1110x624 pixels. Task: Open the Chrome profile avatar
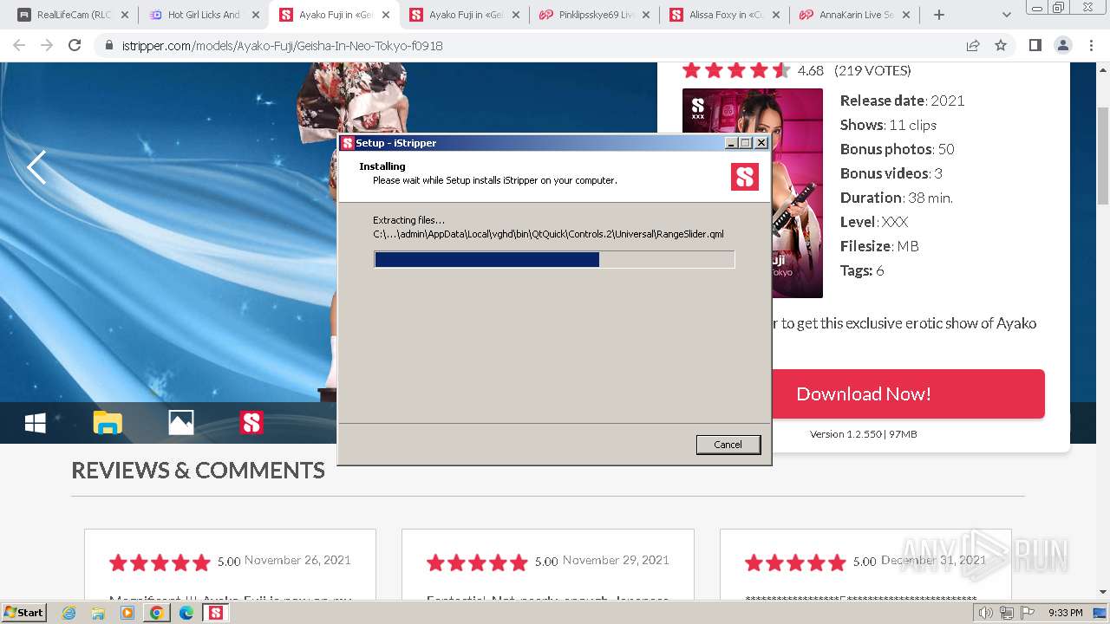1062,45
